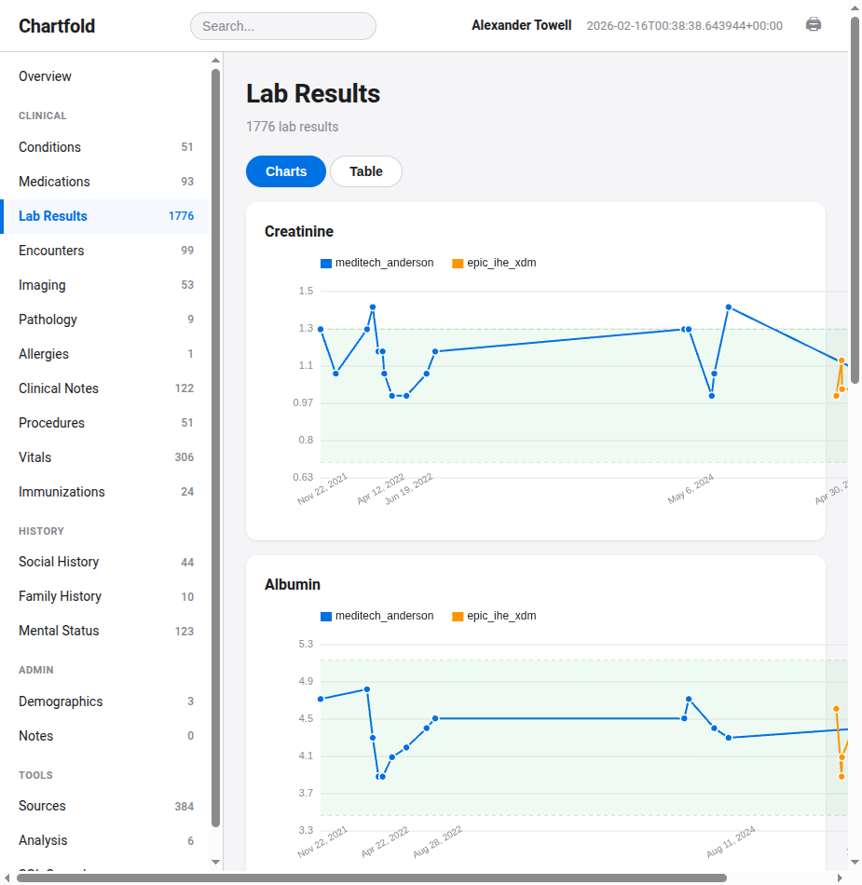The height and width of the screenshot is (885, 862).
Task: Switch to the Table view tab
Action: (x=366, y=171)
